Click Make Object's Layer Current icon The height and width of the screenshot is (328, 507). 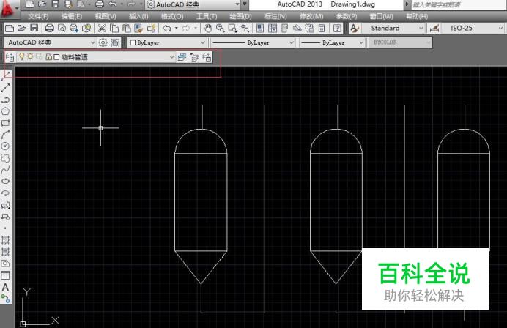tap(182, 57)
